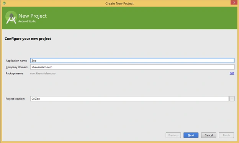Click into the Company Domain field

coord(132,67)
